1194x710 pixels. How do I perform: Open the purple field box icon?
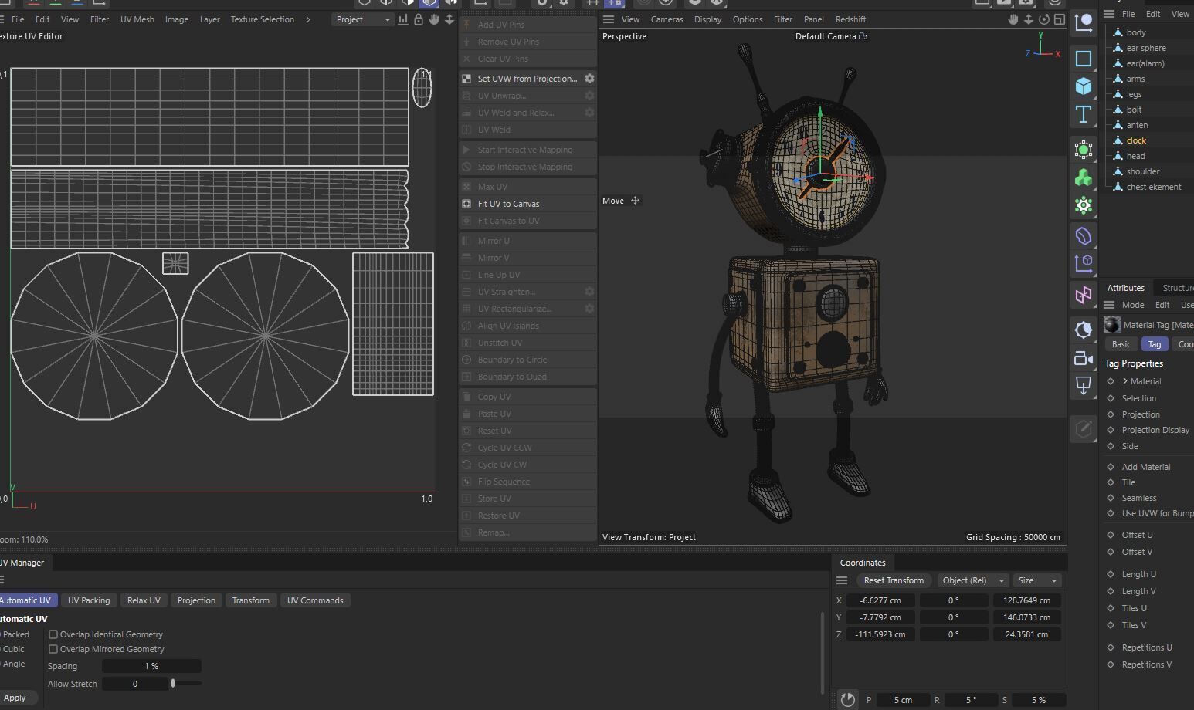[x=1084, y=264]
